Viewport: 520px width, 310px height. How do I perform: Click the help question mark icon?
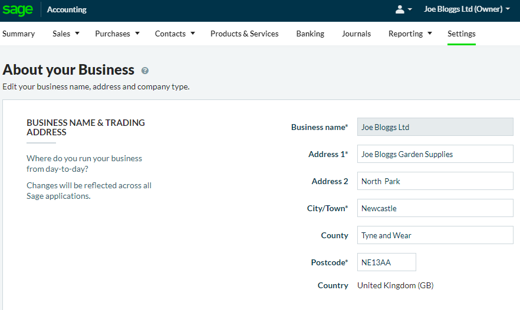pos(145,71)
